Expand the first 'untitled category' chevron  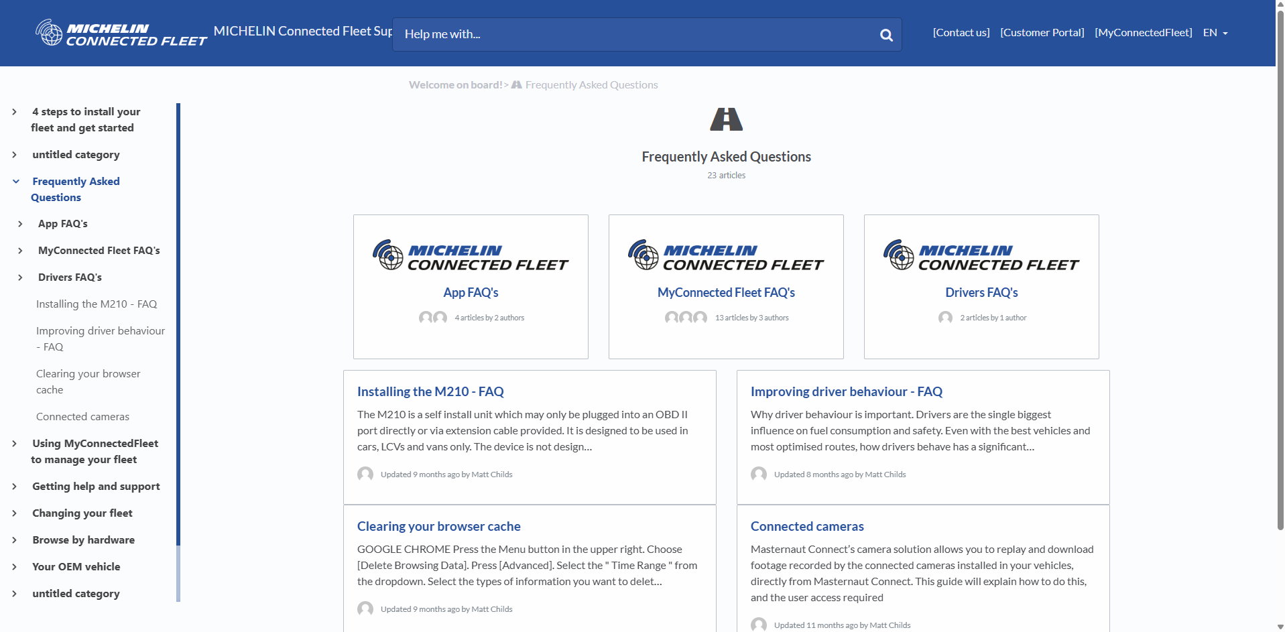pos(15,155)
